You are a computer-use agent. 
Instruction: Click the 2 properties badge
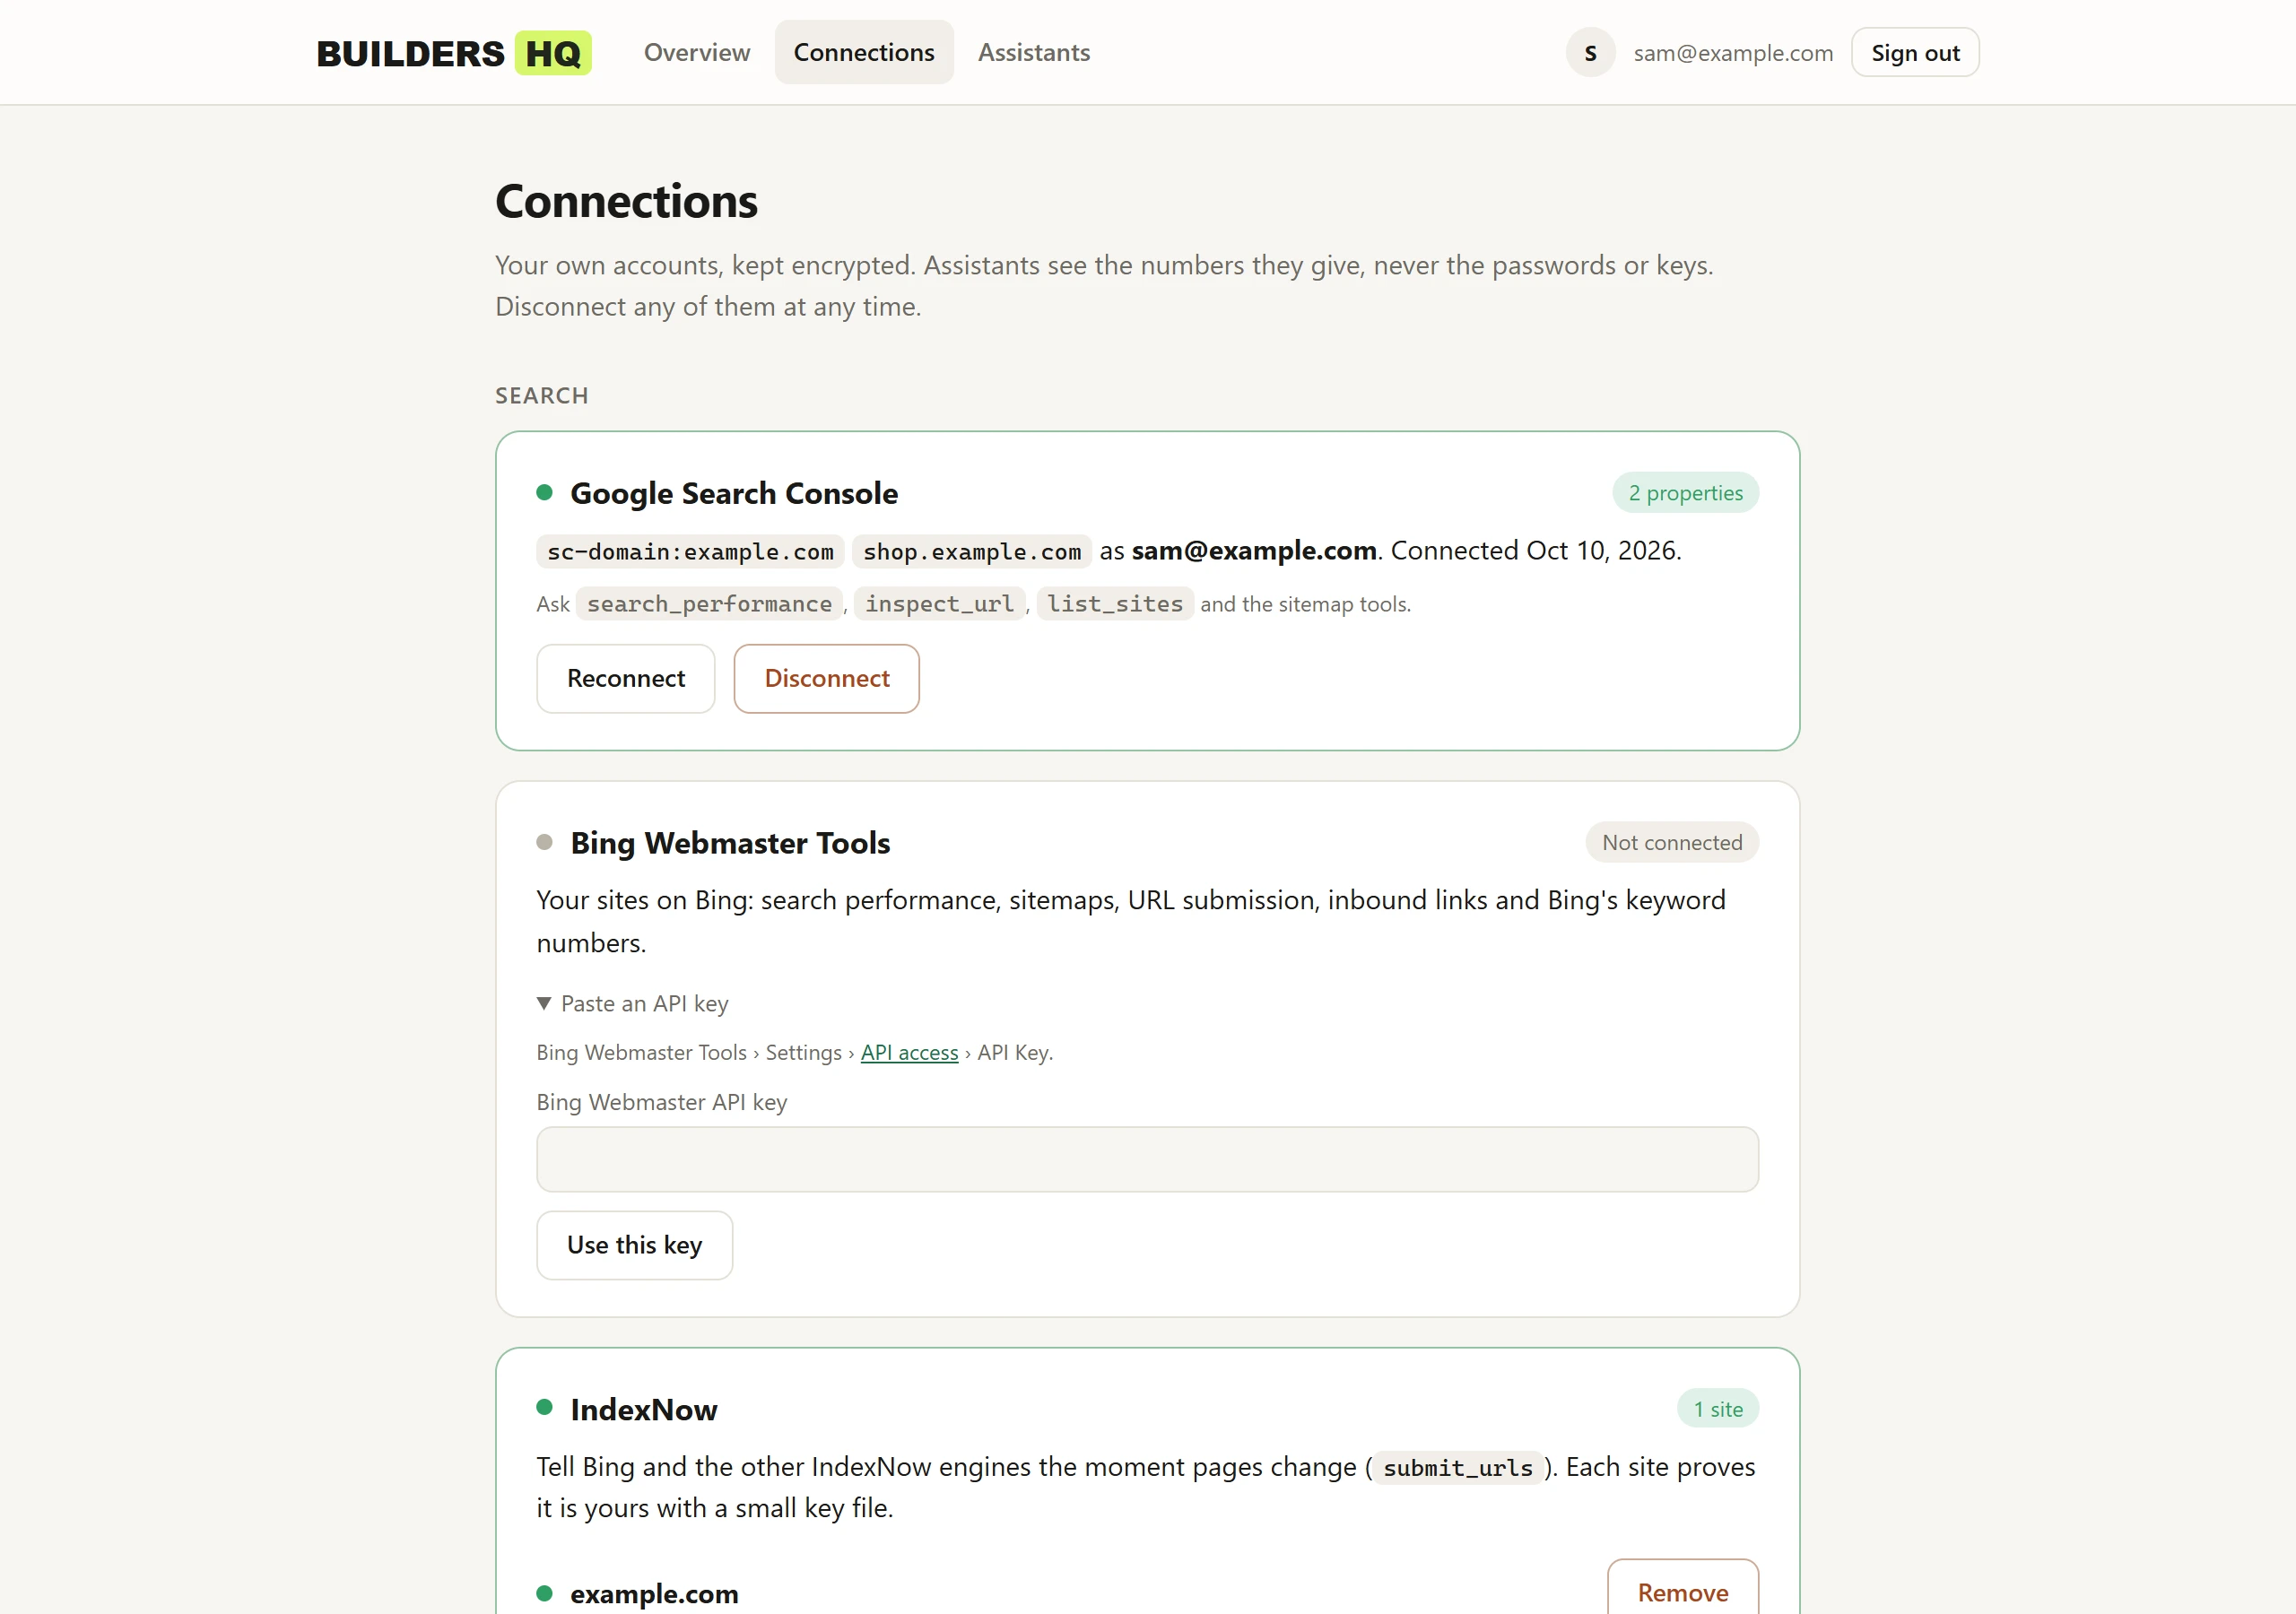(x=1685, y=493)
